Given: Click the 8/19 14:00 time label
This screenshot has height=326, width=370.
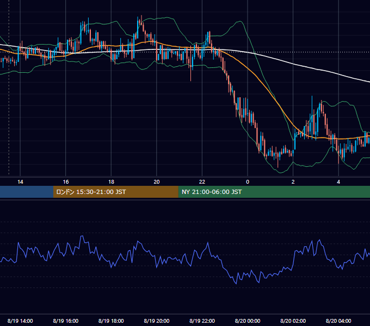Looking at the screenshot, I should coord(20,321).
